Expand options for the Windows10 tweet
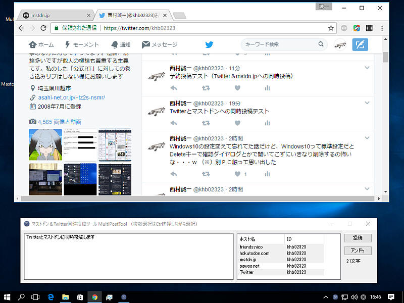 click(x=367, y=138)
